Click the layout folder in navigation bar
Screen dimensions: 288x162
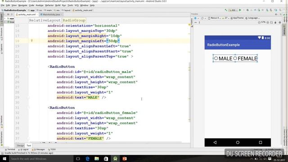66,10
